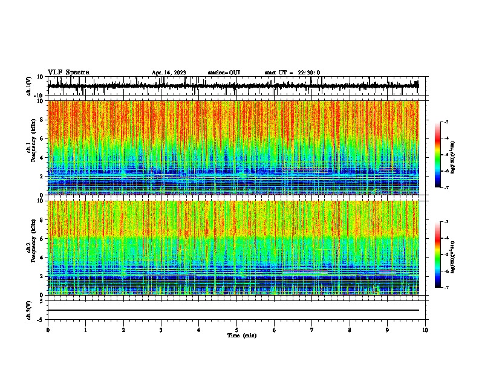Screen dimensions: 479x370
Task: Click the '10' tick on the time axis
Action: point(425,330)
